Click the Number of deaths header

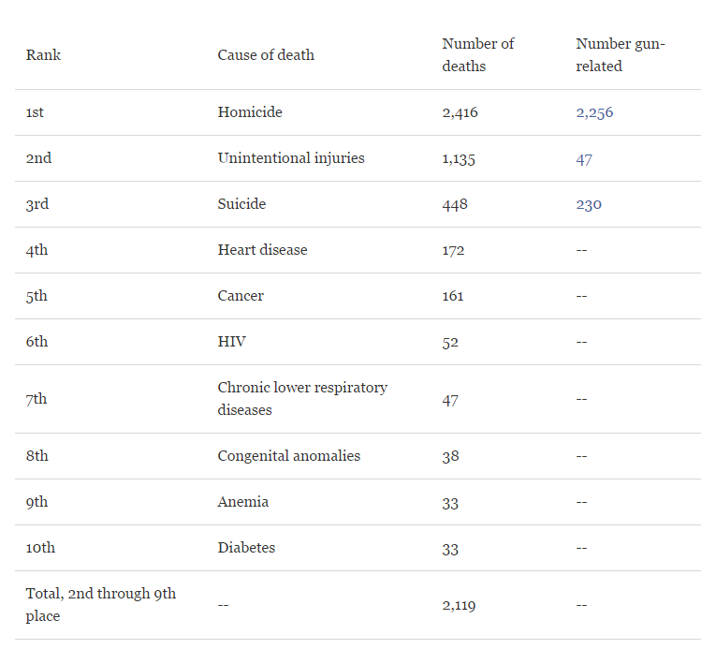[x=477, y=55]
